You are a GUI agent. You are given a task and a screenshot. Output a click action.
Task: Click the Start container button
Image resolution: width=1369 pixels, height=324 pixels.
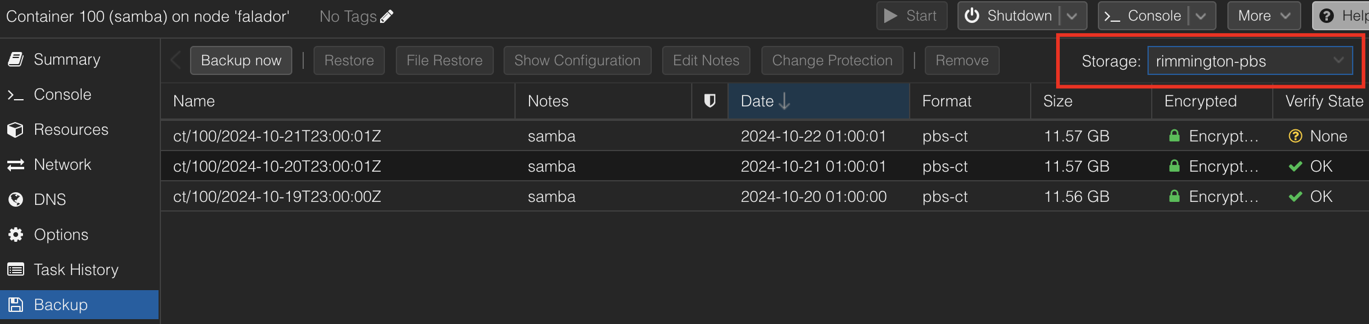[911, 16]
